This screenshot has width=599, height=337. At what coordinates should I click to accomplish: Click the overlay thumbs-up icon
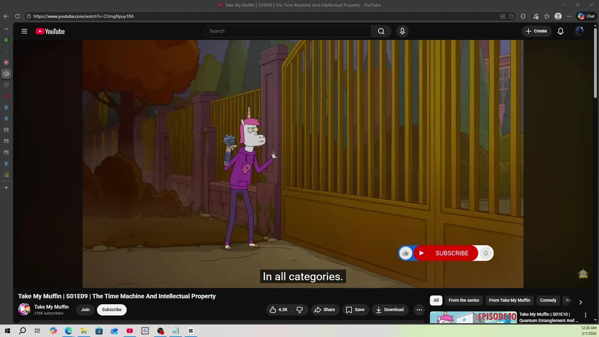point(406,253)
